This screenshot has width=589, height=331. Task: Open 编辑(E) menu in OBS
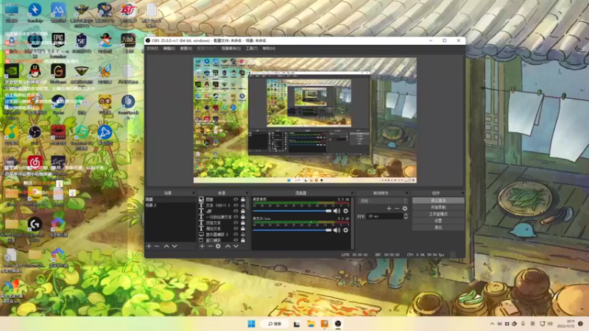click(x=169, y=49)
